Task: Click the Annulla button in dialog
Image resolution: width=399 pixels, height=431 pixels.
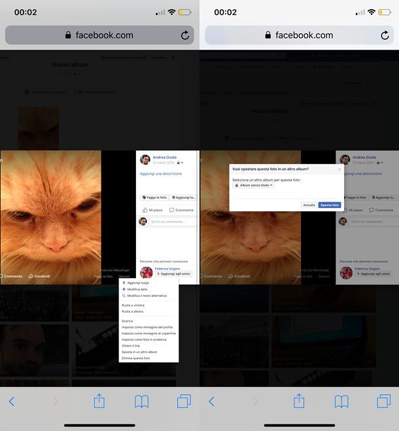Action: 309,205
